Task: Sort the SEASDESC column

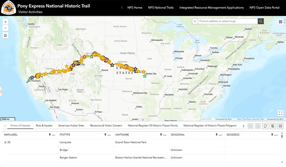Action: (272, 134)
